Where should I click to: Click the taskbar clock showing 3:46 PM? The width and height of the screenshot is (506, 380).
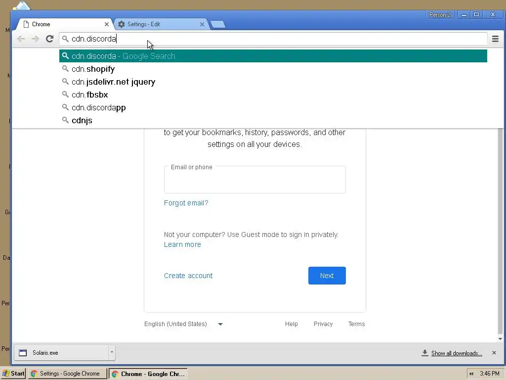point(490,374)
